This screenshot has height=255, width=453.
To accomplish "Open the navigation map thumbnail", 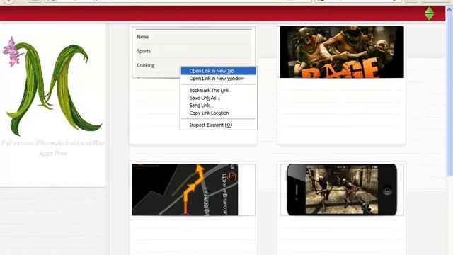I will (185, 190).
